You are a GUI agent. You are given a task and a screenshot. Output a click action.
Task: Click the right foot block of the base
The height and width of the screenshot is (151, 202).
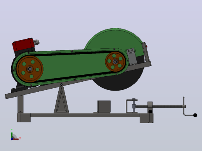[x=146, y=118]
